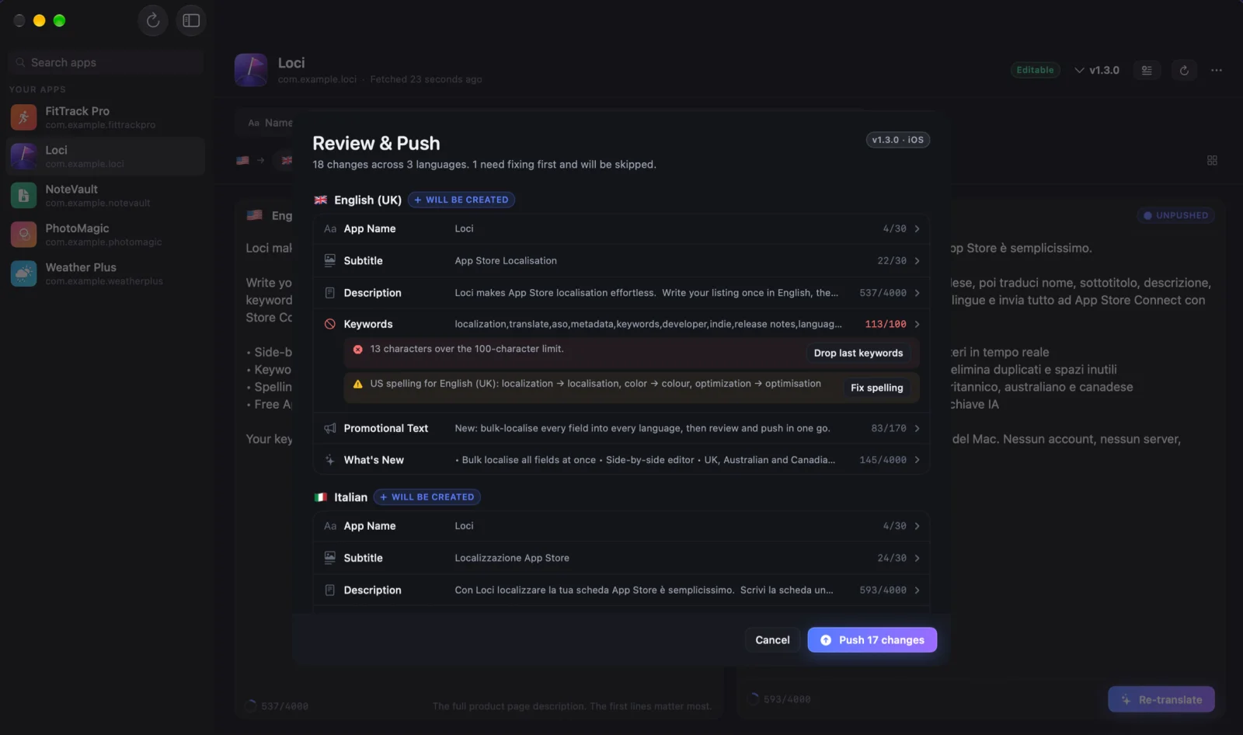Select Loci in the apps sidebar
This screenshot has width=1243, height=735.
pyautogui.click(x=106, y=156)
